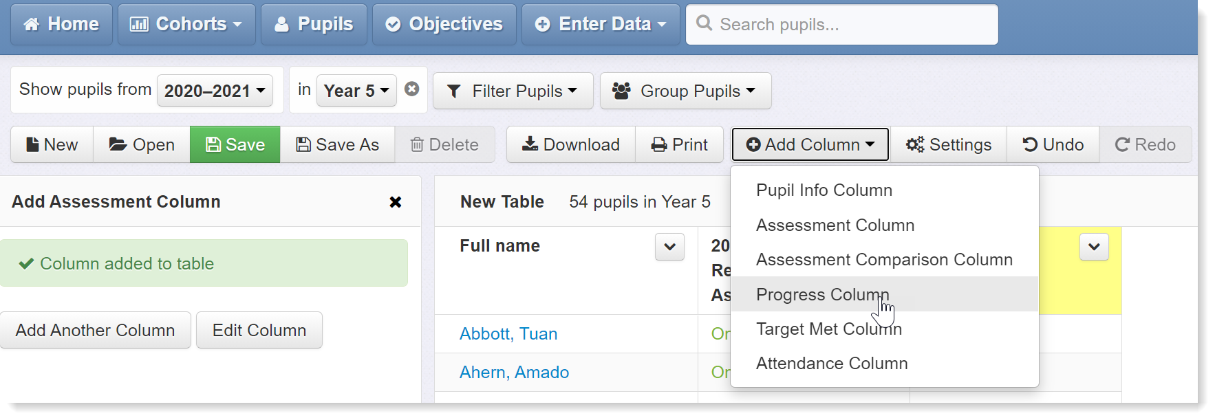Clear the Year 5 filter with the x icon
Viewport: 1215px width, 420px height.
[x=412, y=89]
